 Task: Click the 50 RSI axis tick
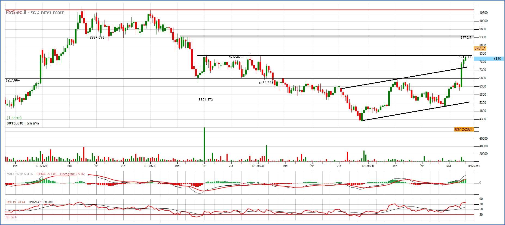[x=481, y=209]
